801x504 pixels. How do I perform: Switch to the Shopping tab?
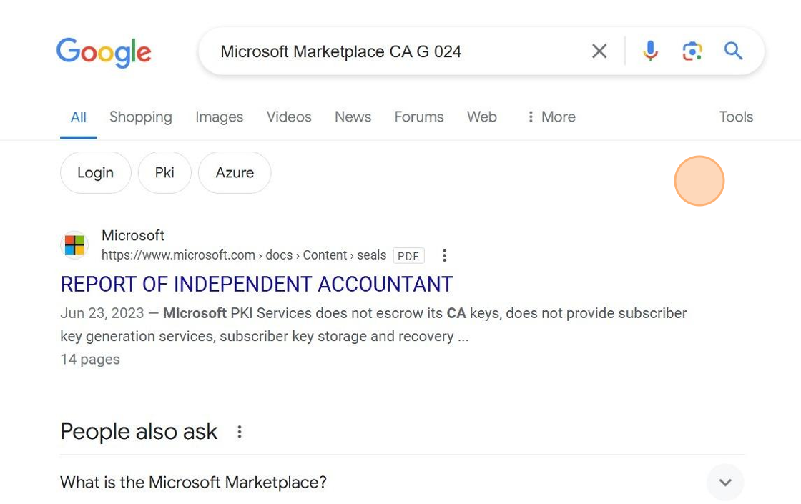tap(141, 117)
